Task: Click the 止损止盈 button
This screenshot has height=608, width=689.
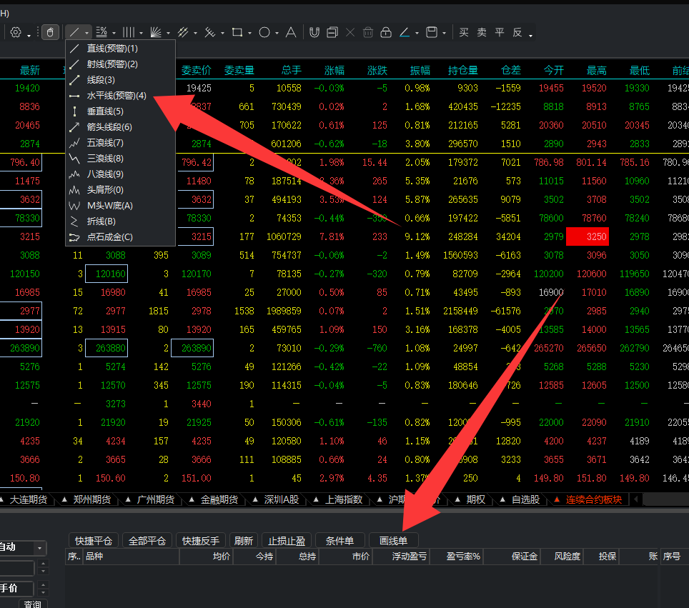Action: pos(287,541)
